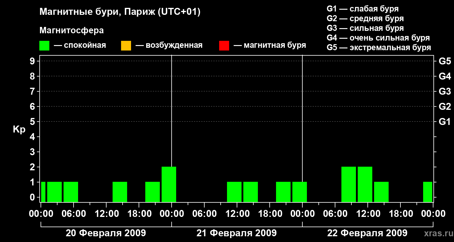
Task: Click the 22 February 10:00–13:00 Kp 2 bar
Action: click(365, 184)
